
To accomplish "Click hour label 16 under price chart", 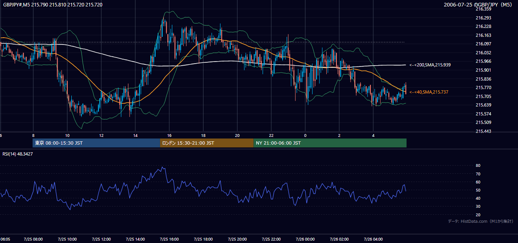I will pyautogui.click(x=169, y=136).
